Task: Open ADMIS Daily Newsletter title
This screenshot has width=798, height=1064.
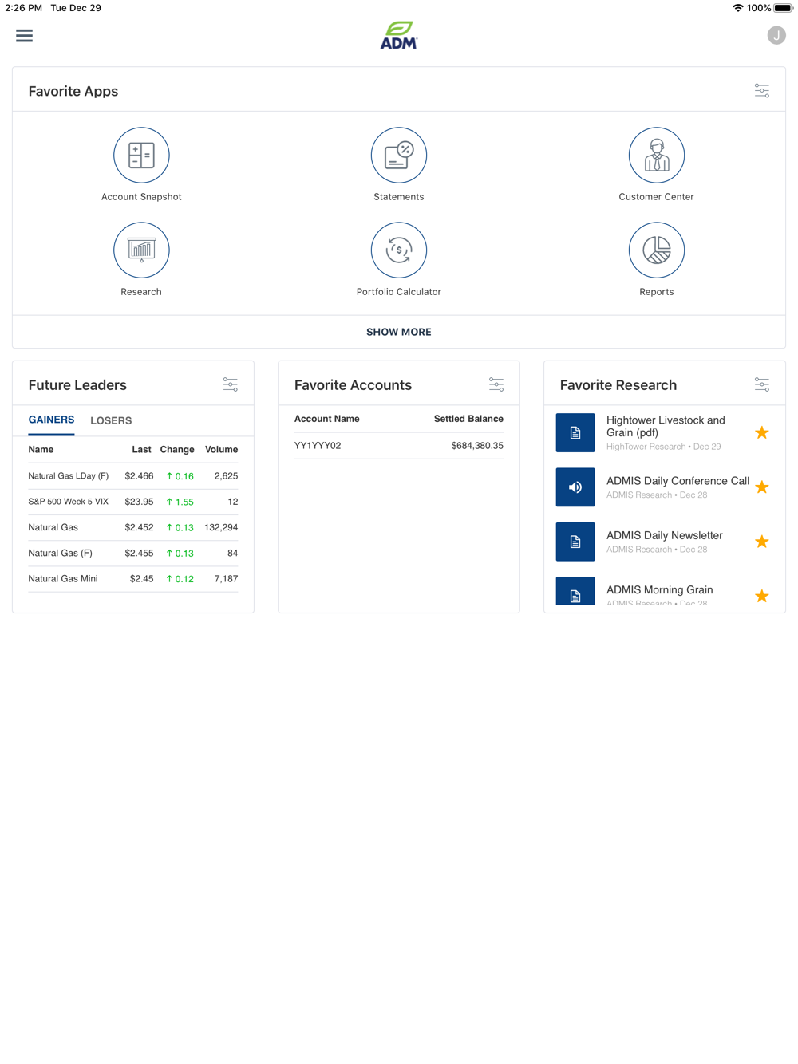Action: pyautogui.click(x=664, y=535)
